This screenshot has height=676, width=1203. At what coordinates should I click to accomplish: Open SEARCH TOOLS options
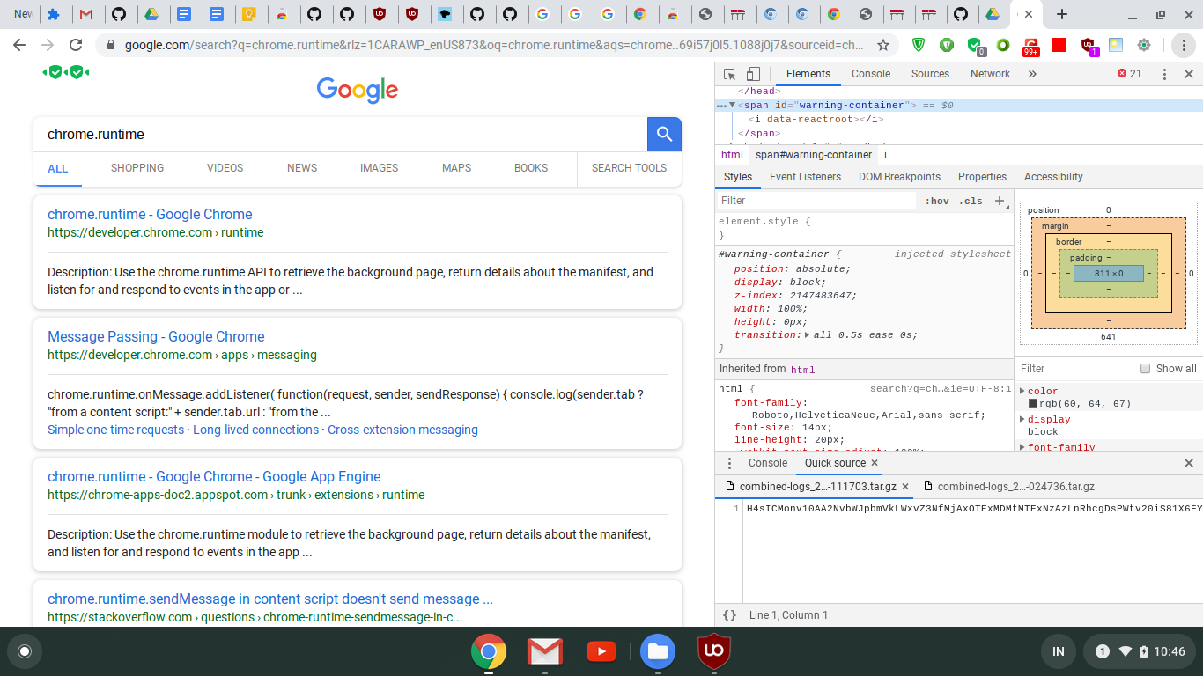pos(629,168)
